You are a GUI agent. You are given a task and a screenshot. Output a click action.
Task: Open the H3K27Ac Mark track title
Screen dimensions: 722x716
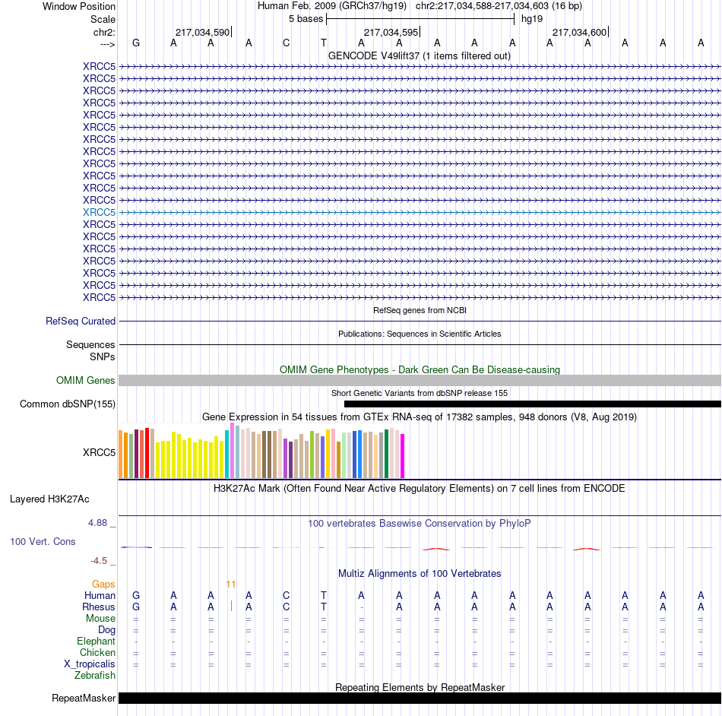click(420, 489)
